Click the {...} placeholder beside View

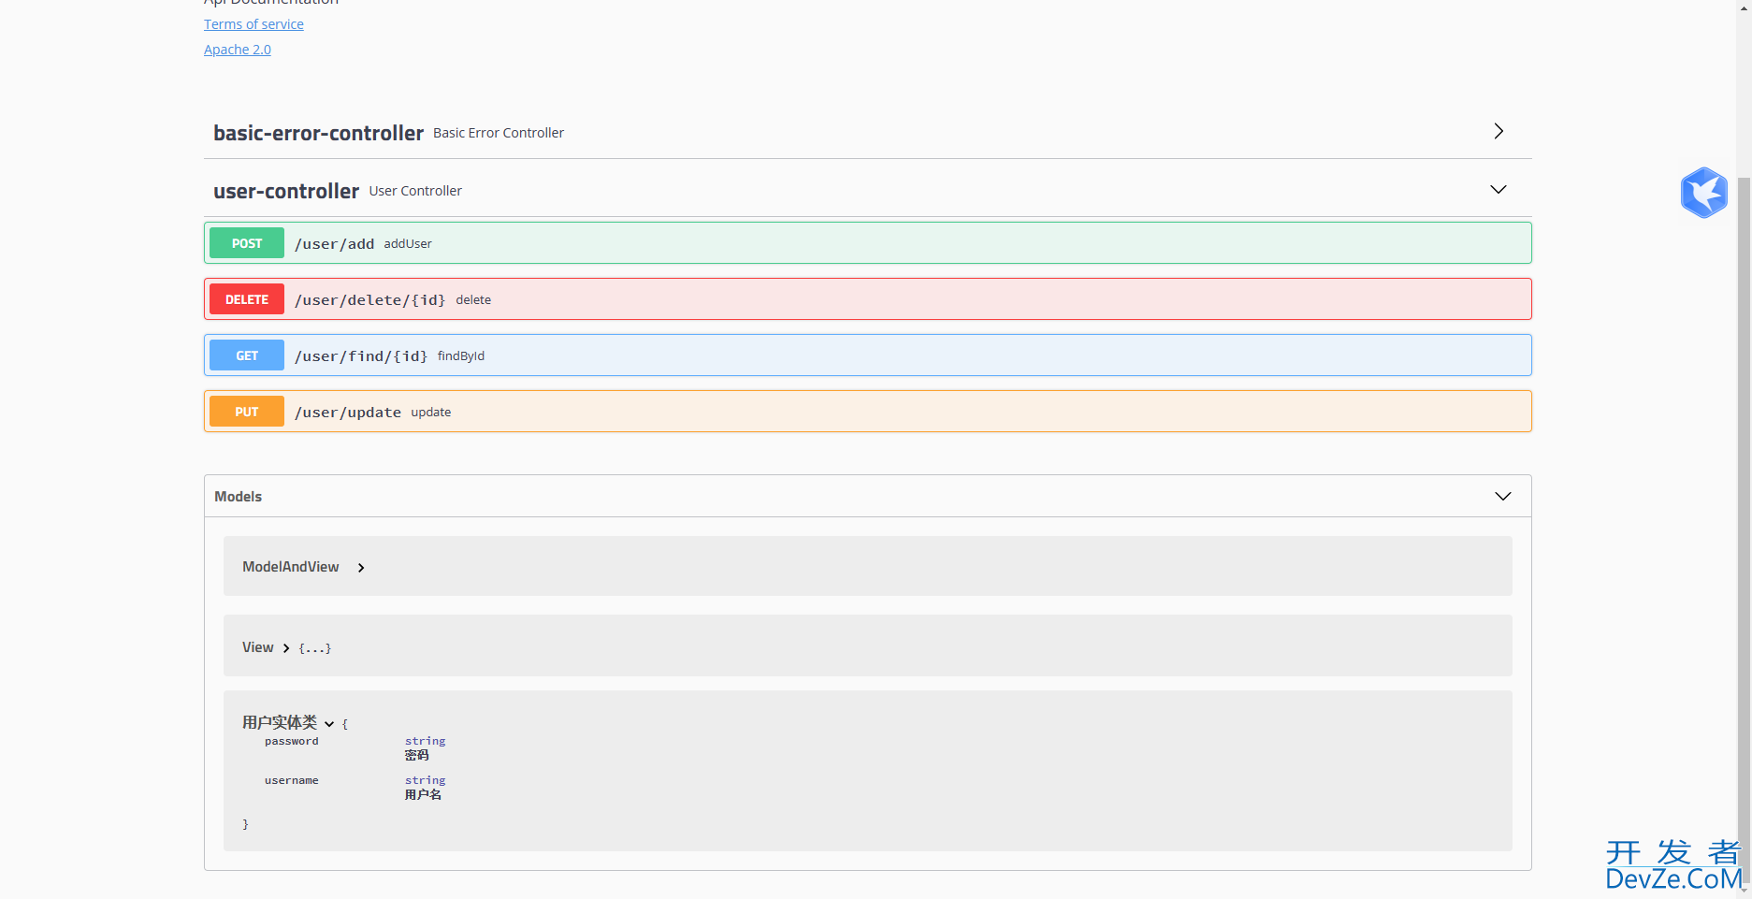coord(314,648)
